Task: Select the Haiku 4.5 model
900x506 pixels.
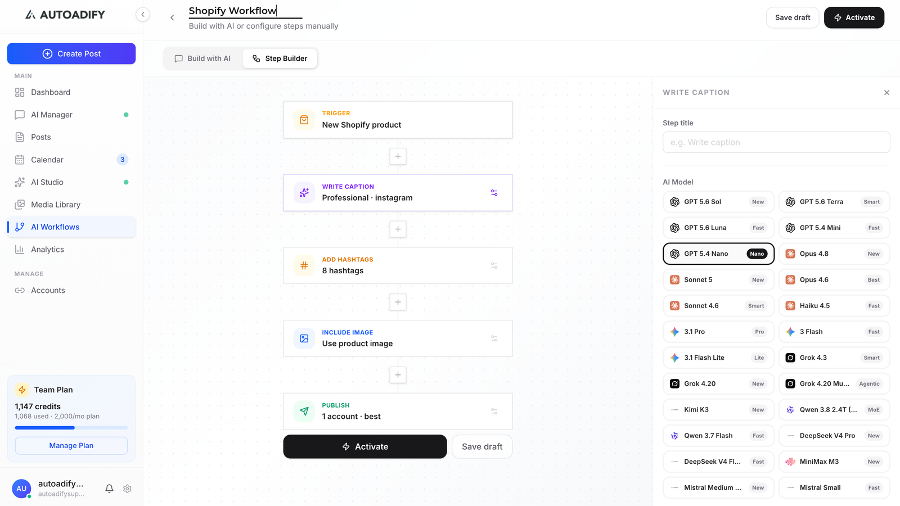Action: (x=834, y=306)
